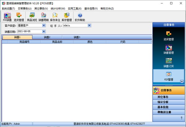
Task: Open the 系统设置(T) menu
Action: pyautogui.click(x=8, y=8)
